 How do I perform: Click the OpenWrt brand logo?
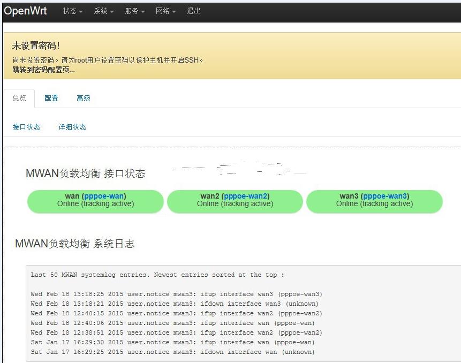pos(25,11)
